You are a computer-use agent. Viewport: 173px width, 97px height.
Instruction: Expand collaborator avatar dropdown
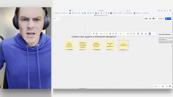pos(156,19)
